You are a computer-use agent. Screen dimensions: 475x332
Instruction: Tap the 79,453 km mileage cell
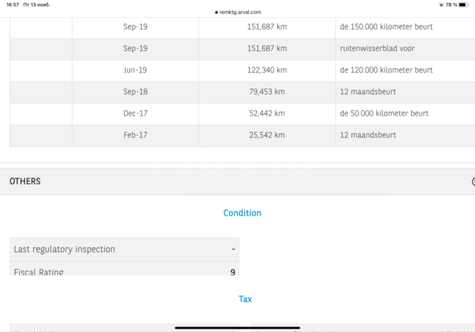(267, 92)
